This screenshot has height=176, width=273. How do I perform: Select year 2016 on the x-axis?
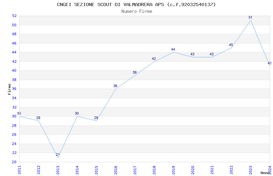point(116,170)
